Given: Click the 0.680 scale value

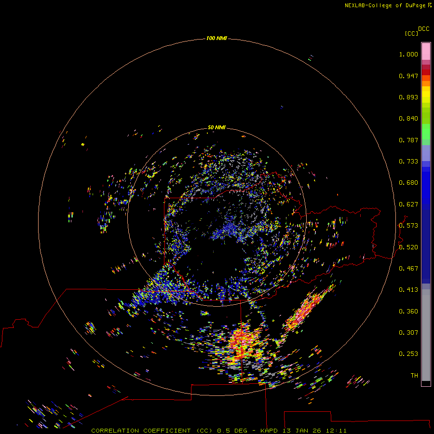Looking at the screenshot, I should click(x=408, y=183).
